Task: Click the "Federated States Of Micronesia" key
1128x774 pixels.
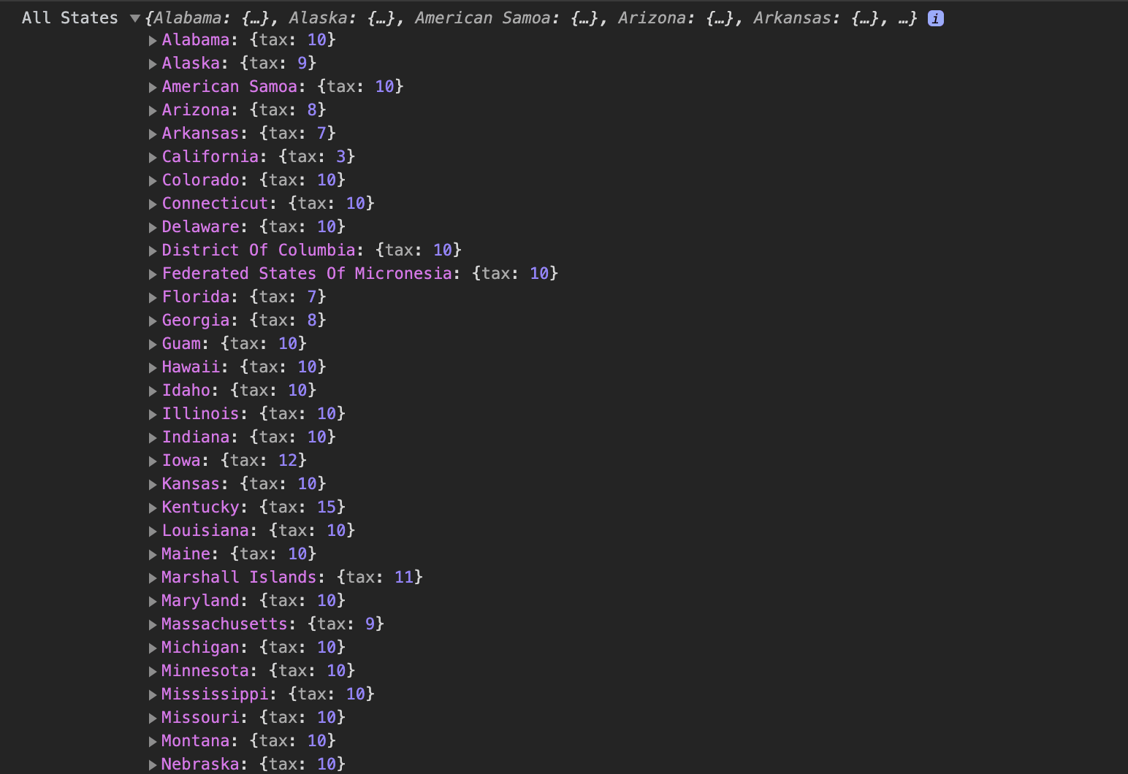Action: [x=307, y=273]
